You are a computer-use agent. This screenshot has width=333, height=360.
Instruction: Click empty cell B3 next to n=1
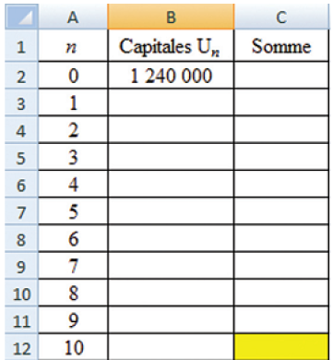[x=171, y=102]
